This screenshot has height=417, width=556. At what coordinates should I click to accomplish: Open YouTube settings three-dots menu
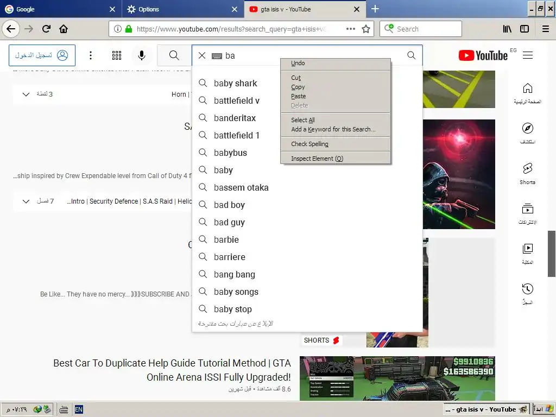91,55
